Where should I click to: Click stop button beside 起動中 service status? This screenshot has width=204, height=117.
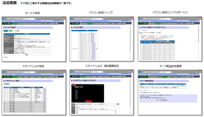pos(18,31)
